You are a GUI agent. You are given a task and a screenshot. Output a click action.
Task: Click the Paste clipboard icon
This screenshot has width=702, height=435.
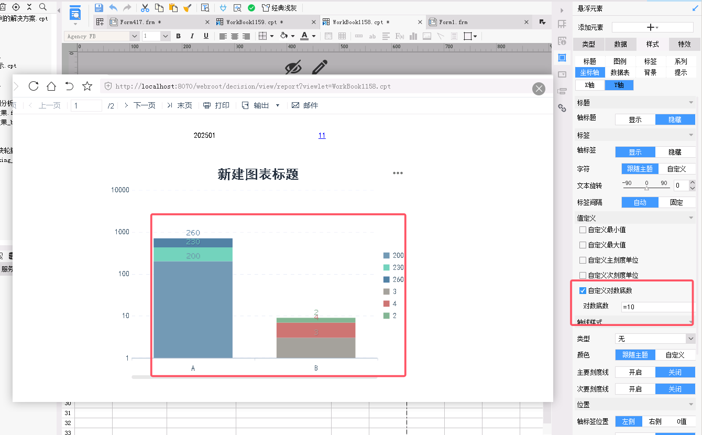click(173, 8)
